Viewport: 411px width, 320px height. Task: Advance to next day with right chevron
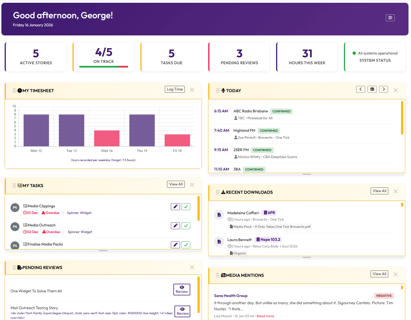(x=384, y=89)
